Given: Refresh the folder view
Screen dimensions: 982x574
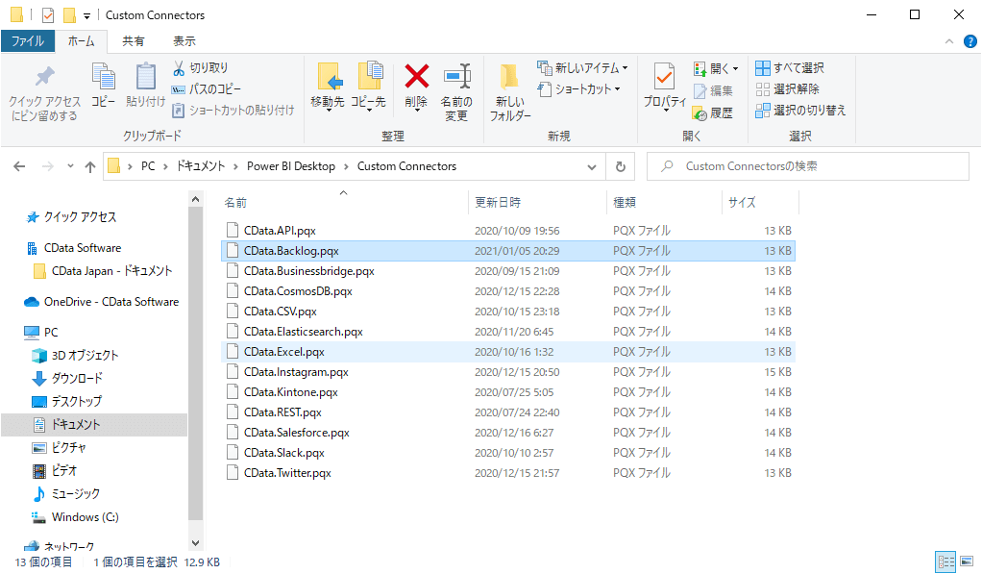Looking at the screenshot, I should (621, 166).
